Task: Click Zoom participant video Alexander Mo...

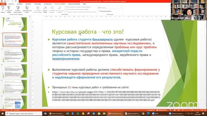Action: click(x=189, y=10)
